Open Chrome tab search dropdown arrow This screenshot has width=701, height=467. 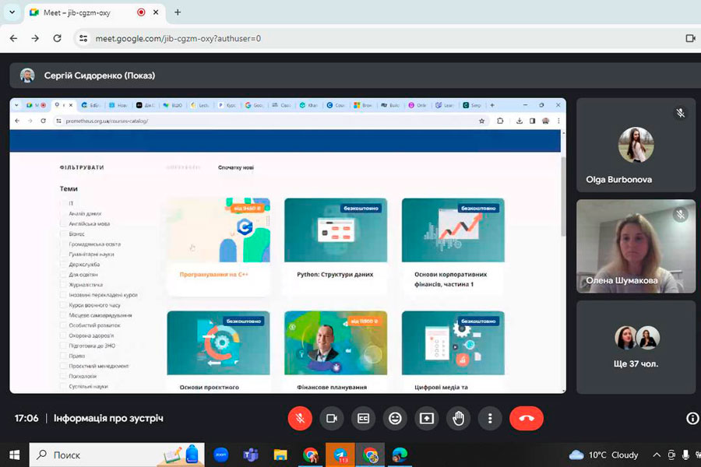tap(12, 12)
